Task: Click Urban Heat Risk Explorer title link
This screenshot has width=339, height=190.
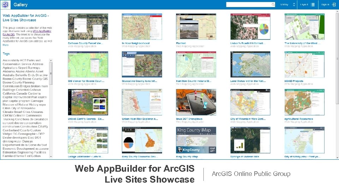Action: (x=140, y=119)
